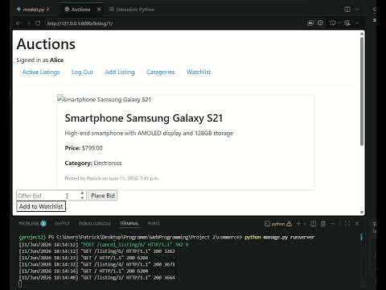The height and width of the screenshot is (290, 386).
Task: Add a new terminal with plus icon
Action: 299,223
